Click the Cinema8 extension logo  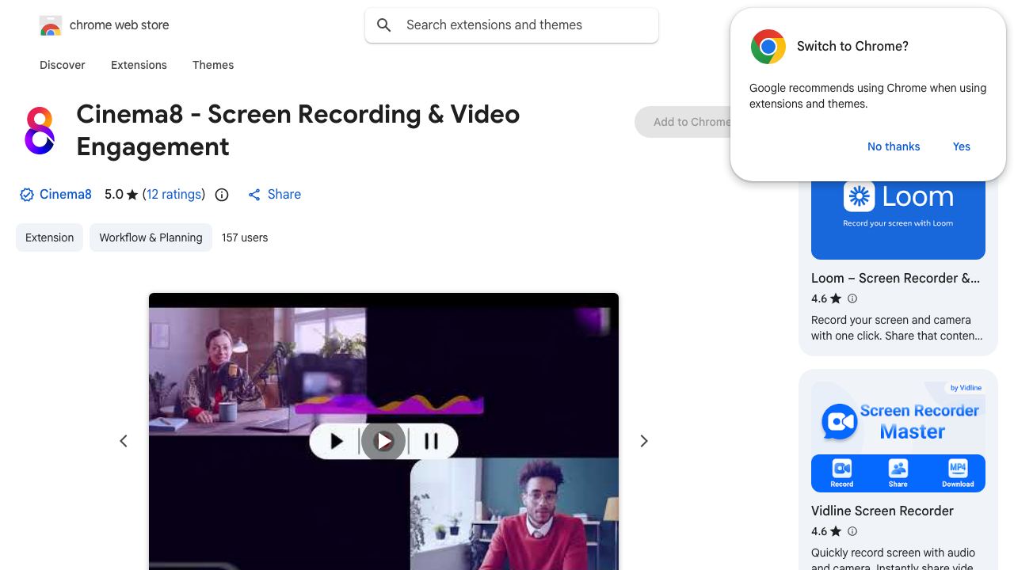(x=40, y=131)
